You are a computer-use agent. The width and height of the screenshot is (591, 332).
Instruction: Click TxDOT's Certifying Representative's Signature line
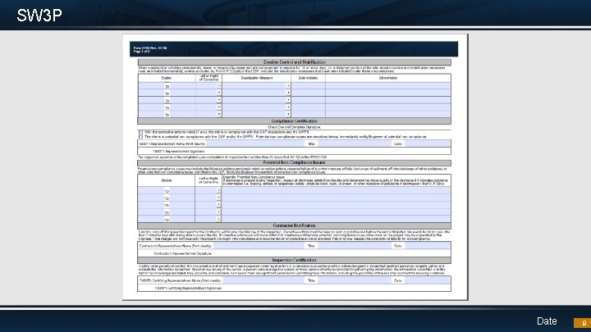pos(294,289)
